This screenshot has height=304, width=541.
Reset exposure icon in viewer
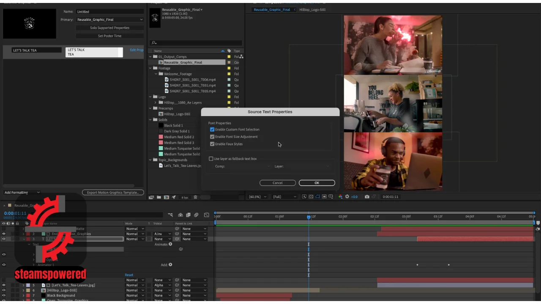pyautogui.click(x=347, y=197)
